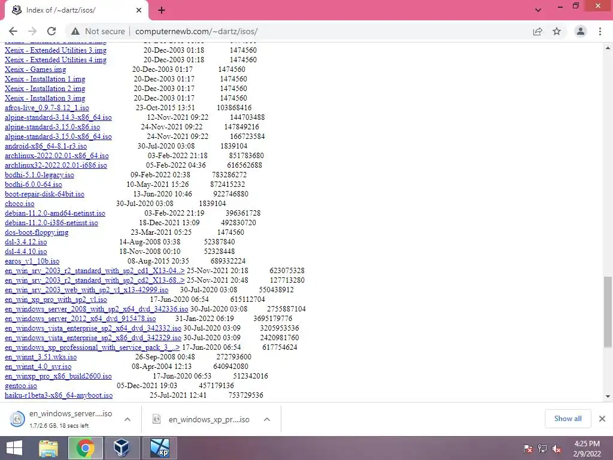This screenshot has width=613, height=460.
Task: Open Chrome three-dot menu
Action: pyautogui.click(x=600, y=31)
